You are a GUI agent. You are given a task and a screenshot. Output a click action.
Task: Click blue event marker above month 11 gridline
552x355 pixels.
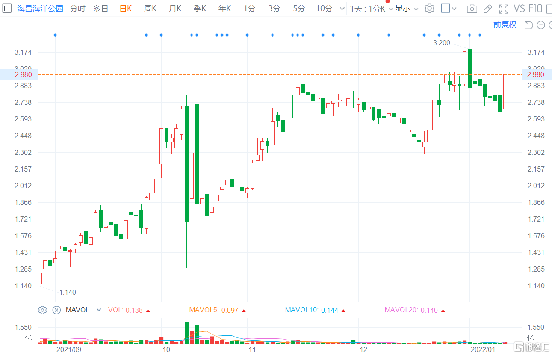(x=247, y=35)
